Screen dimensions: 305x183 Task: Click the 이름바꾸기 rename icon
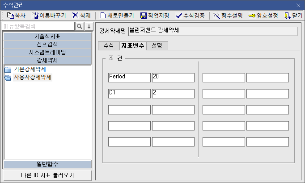(35, 16)
